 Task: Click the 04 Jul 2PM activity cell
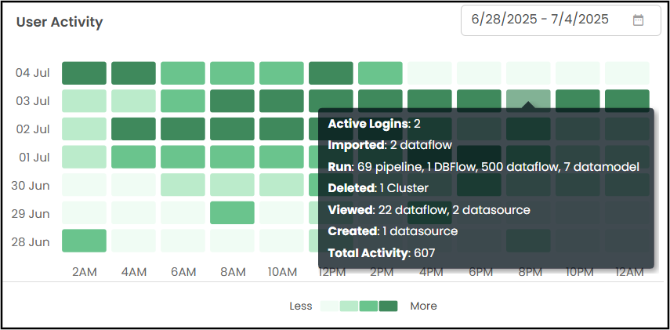pyautogui.click(x=380, y=73)
